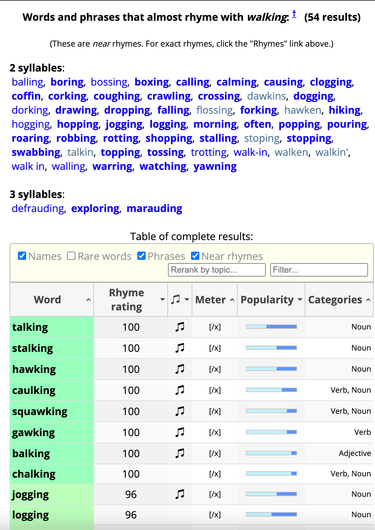375x530 pixels.
Task: Open the 'often' word link
Action: pyautogui.click(x=258, y=124)
